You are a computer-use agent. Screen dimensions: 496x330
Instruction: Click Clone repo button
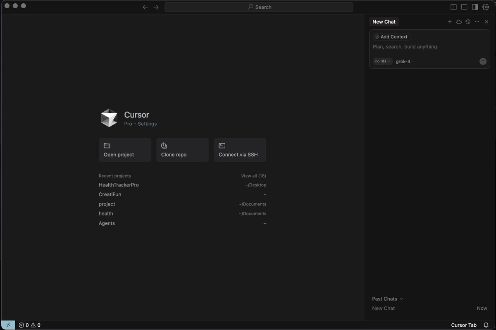tap(182, 150)
